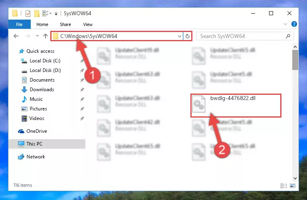The image size is (307, 200).
Task: Open Local Disk (C:) in sidebar
Action: coord(41,61)
